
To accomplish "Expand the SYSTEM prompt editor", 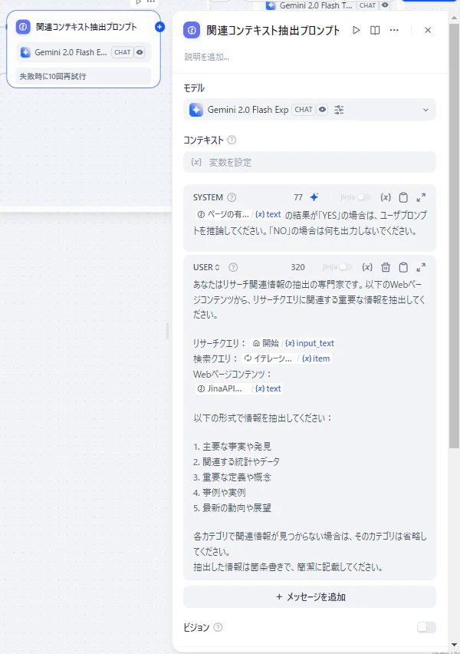I will tap(421, 197).
